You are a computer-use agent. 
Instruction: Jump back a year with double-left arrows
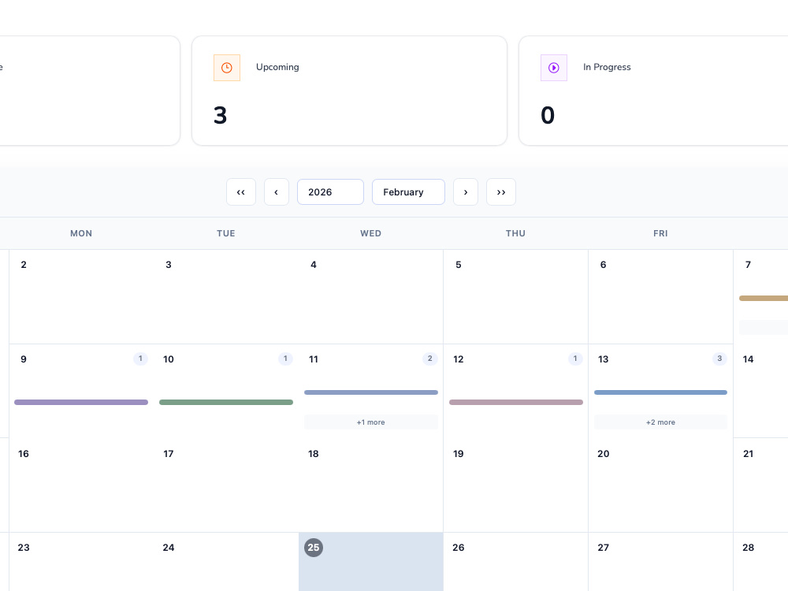pyautogui.click(x=240, y=192)
